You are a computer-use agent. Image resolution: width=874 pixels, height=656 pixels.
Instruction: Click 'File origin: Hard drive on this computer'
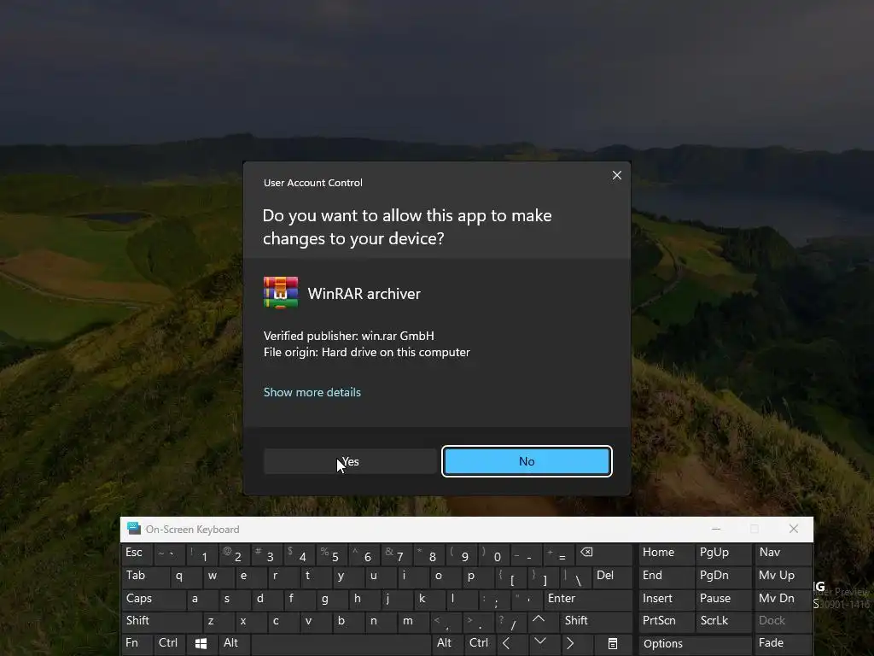coord(367,352)
